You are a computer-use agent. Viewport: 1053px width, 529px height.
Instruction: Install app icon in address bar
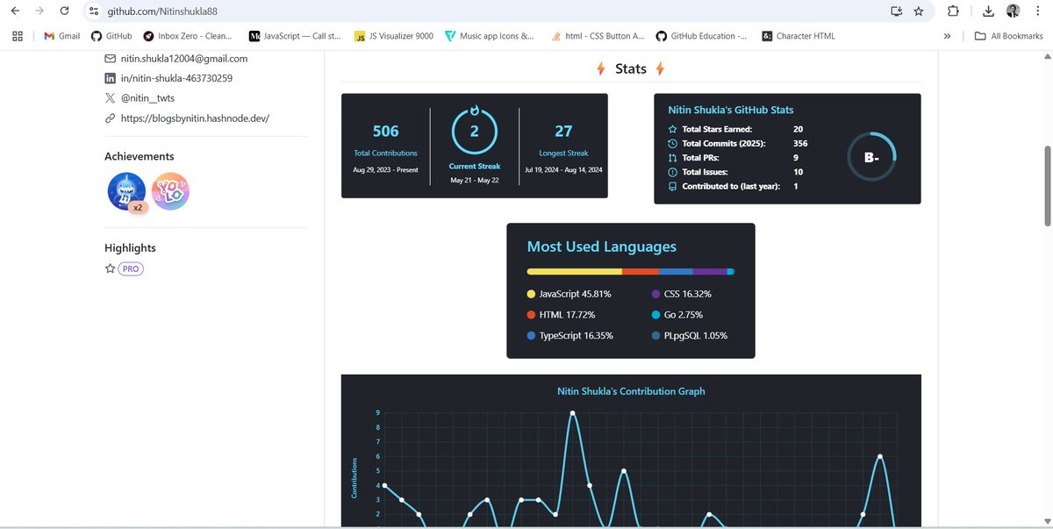[896, 11]
